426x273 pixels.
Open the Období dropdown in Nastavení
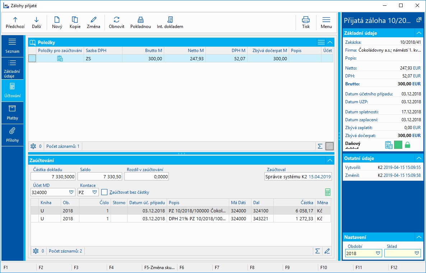378,253
